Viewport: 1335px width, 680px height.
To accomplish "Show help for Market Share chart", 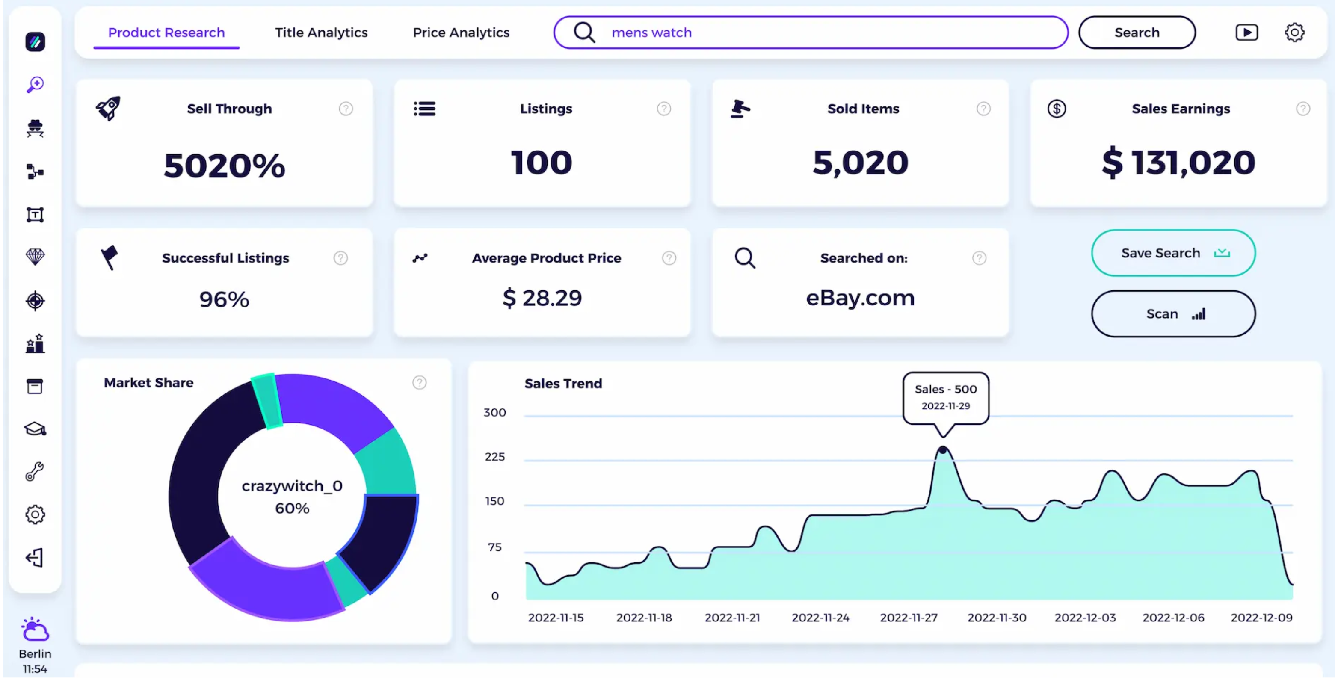I will pos(419,383).
